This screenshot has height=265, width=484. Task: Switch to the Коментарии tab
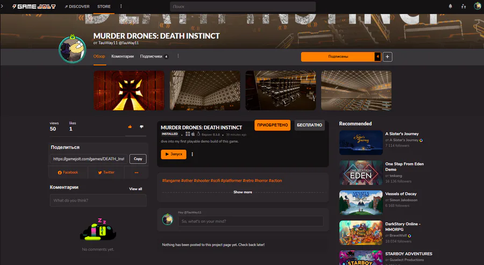point(123,56)
